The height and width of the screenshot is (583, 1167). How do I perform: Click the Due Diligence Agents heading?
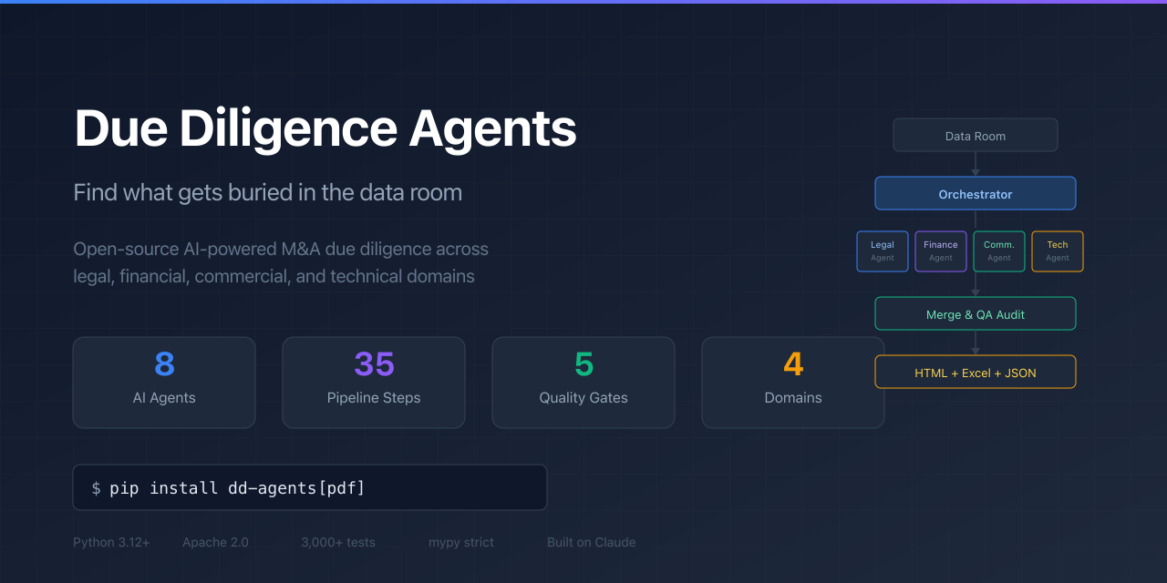[325, 128]
